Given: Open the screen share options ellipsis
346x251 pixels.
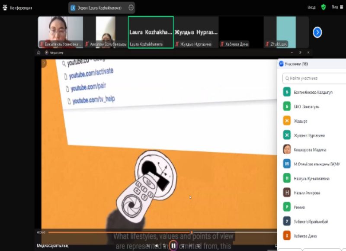Looking at the screenshot, I should (x=131, y=7).
